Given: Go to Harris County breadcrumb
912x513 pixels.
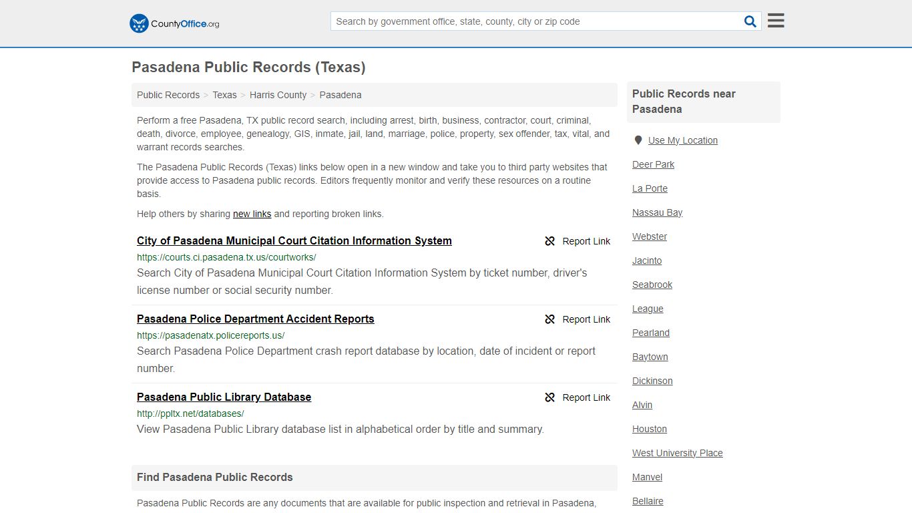Looking at the screenshot, I should [x=278, y=95].
